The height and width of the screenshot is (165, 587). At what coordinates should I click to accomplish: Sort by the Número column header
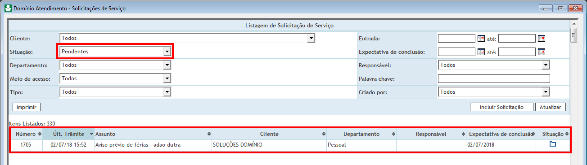(27, 134)
